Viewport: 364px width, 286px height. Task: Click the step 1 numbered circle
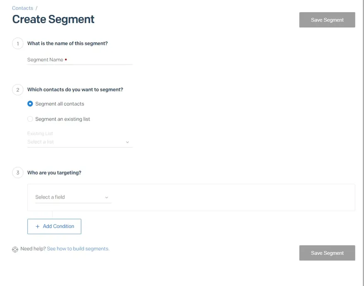pyautogui.click(x=17, y=43)
